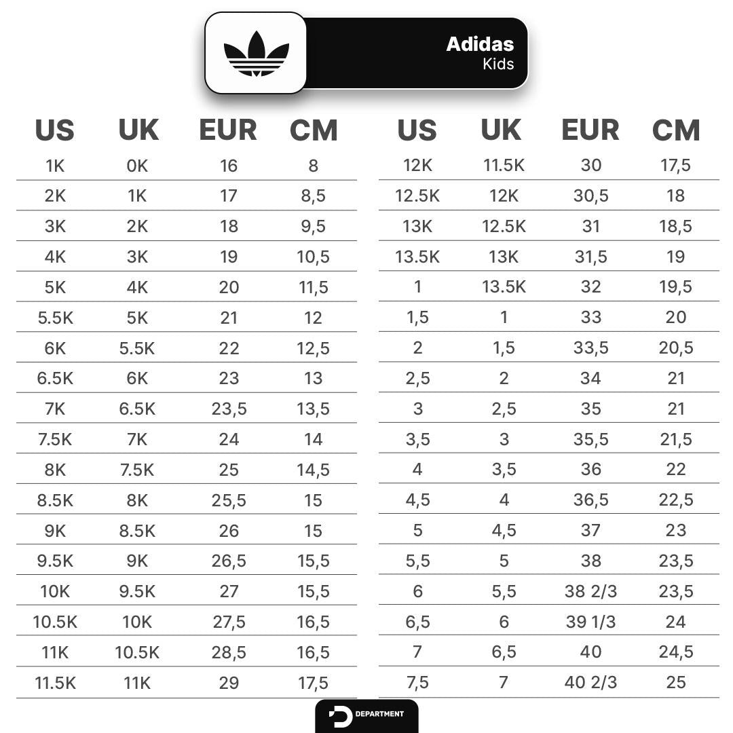Click the 22,5 CM length cell
733x733 pixels.
(675, 500)
